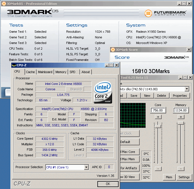Open the Mainboard tab in CPU-Z
The height and width of the screenshot is (189, 194).
coord(45,72)
